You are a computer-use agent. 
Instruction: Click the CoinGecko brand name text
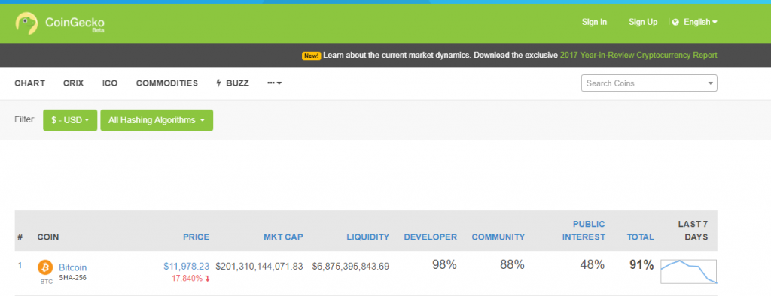click(75, 22)
